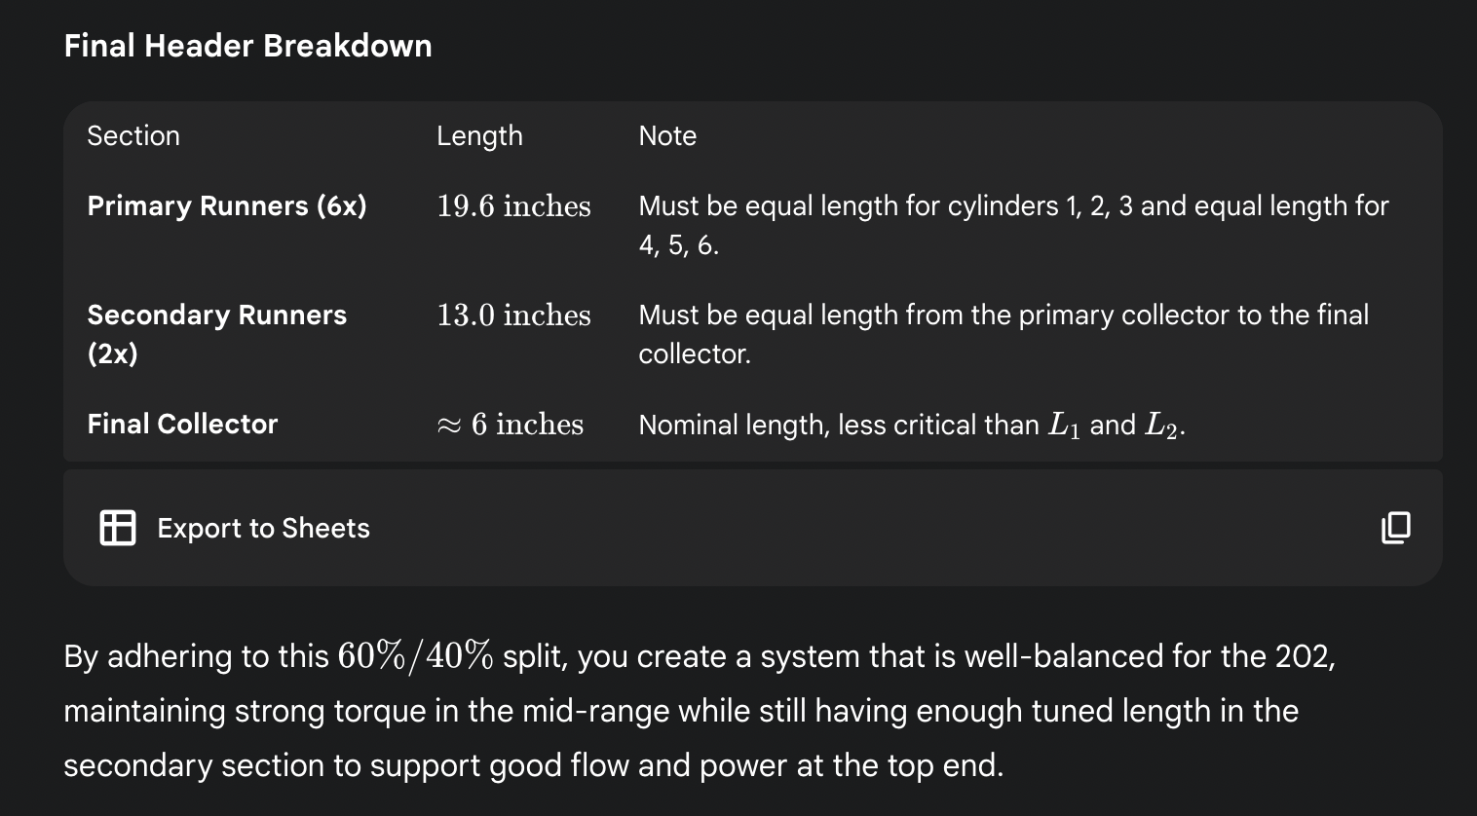Click the note about cylinders 1, 2, 3
The height and width of the screenshot is (816, 1477).
pyautogui.click(x=1013, y=225)
